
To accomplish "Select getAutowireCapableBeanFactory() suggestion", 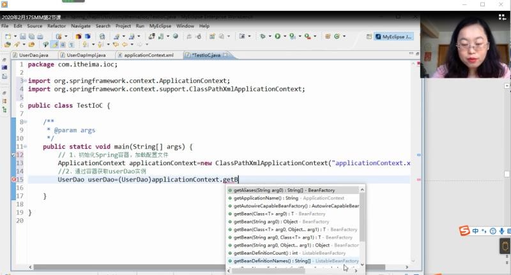I will click(x=293, y=206).
